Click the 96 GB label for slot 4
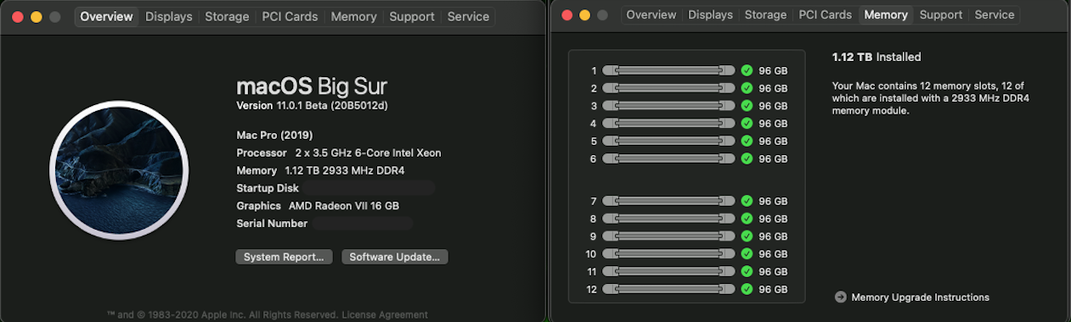1071x322 pixels. point(773,124)
